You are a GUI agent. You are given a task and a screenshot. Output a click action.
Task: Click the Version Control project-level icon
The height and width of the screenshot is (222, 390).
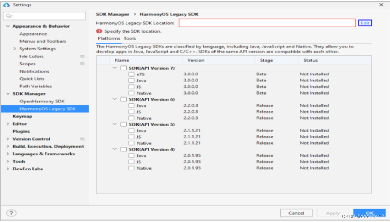(x=82, y=139)
